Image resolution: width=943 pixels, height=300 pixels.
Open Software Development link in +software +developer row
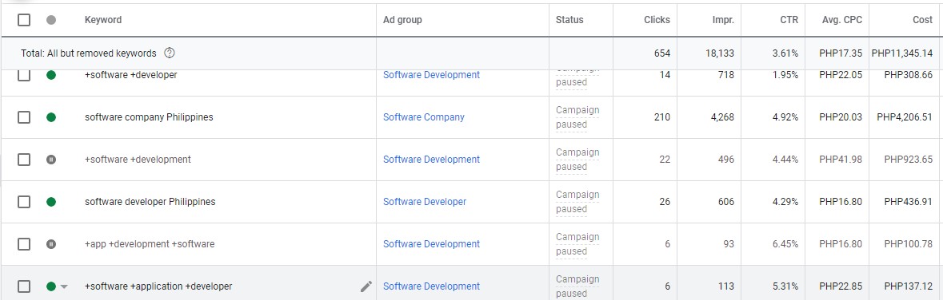(431, 75)
